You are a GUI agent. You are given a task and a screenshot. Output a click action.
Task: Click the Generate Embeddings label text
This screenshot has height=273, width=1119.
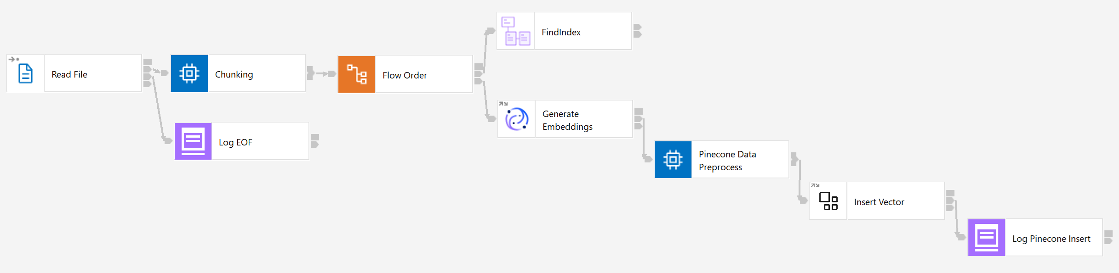567,120
